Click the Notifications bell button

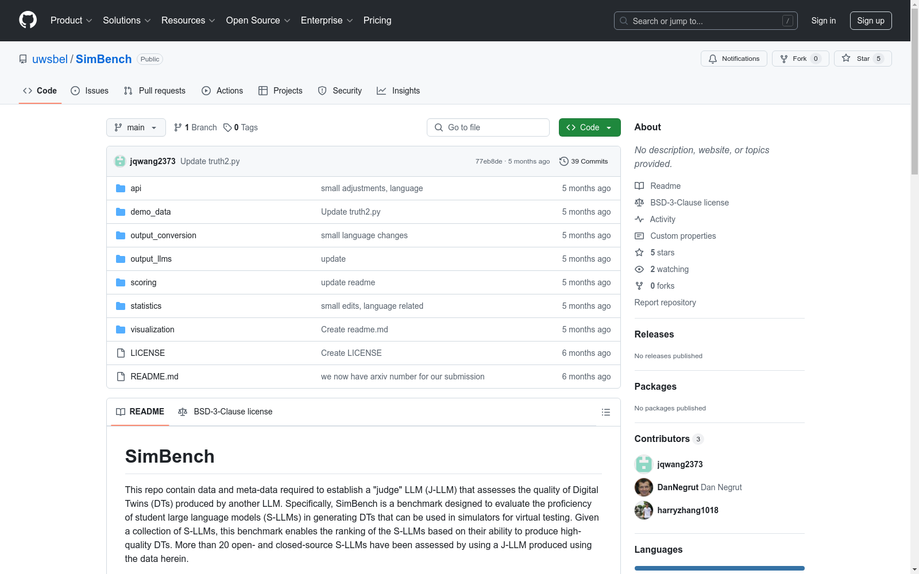733,59
